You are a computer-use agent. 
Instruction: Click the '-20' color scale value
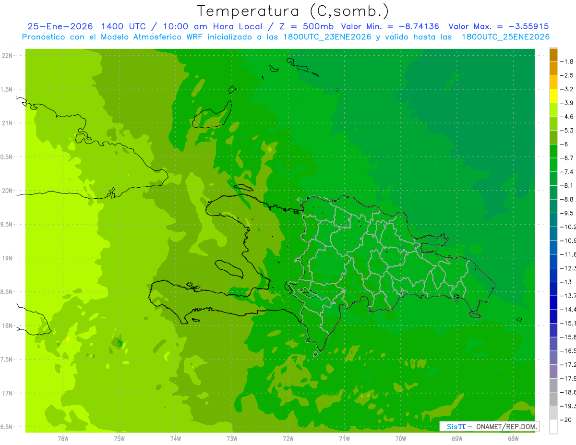click(x=565, y=420)
